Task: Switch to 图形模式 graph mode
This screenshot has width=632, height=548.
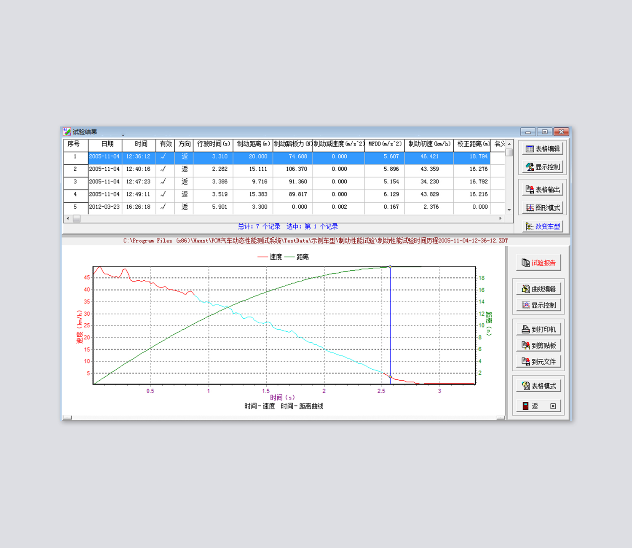Action: [543, 208]
